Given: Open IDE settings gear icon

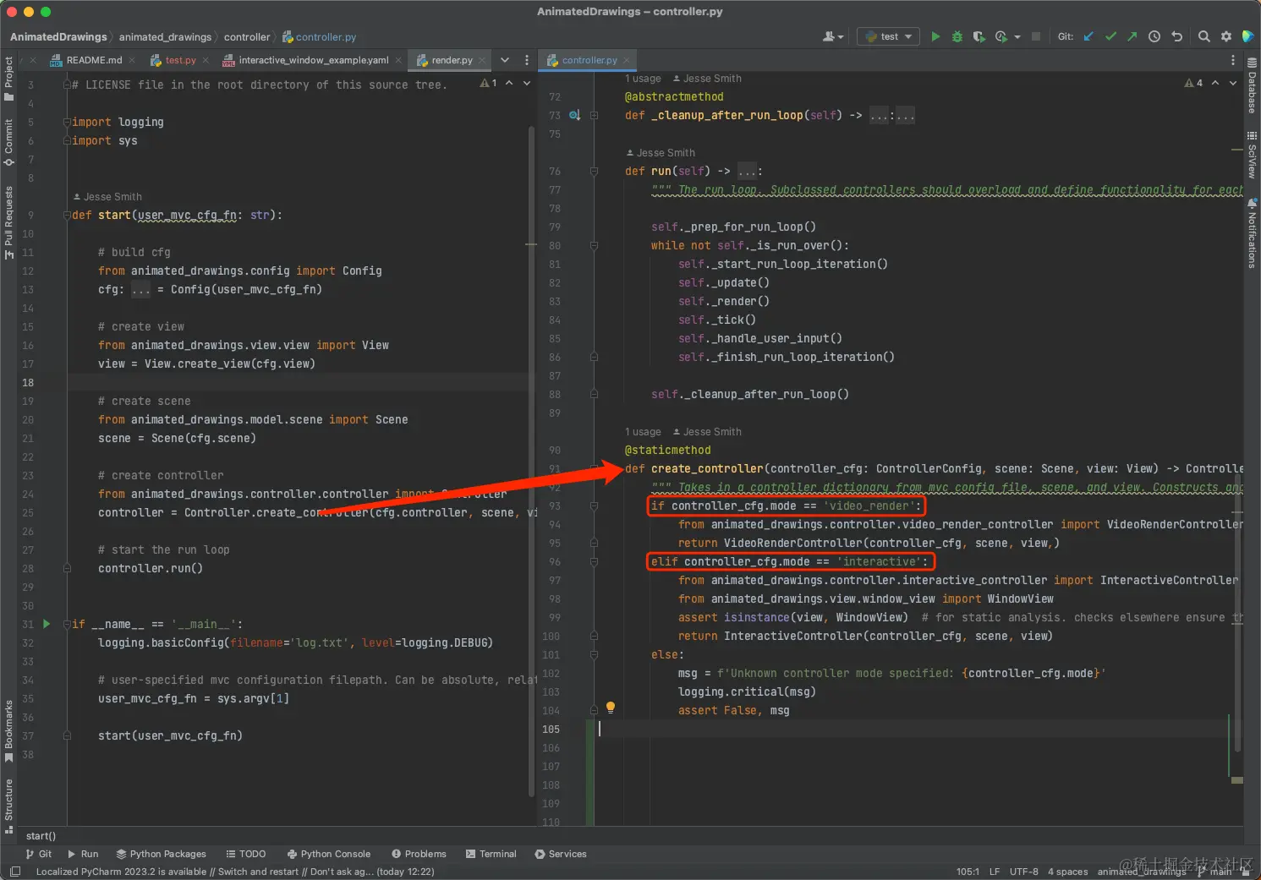Looking at the screenshot, I should point(1225,36).
